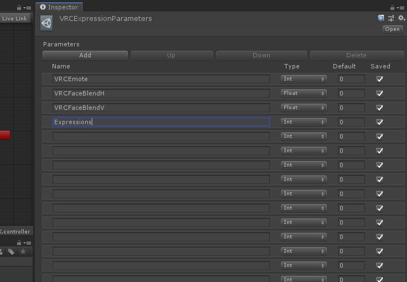Screen dimensions: 407x282
Task: Click the Delete button
Action: 357,55
